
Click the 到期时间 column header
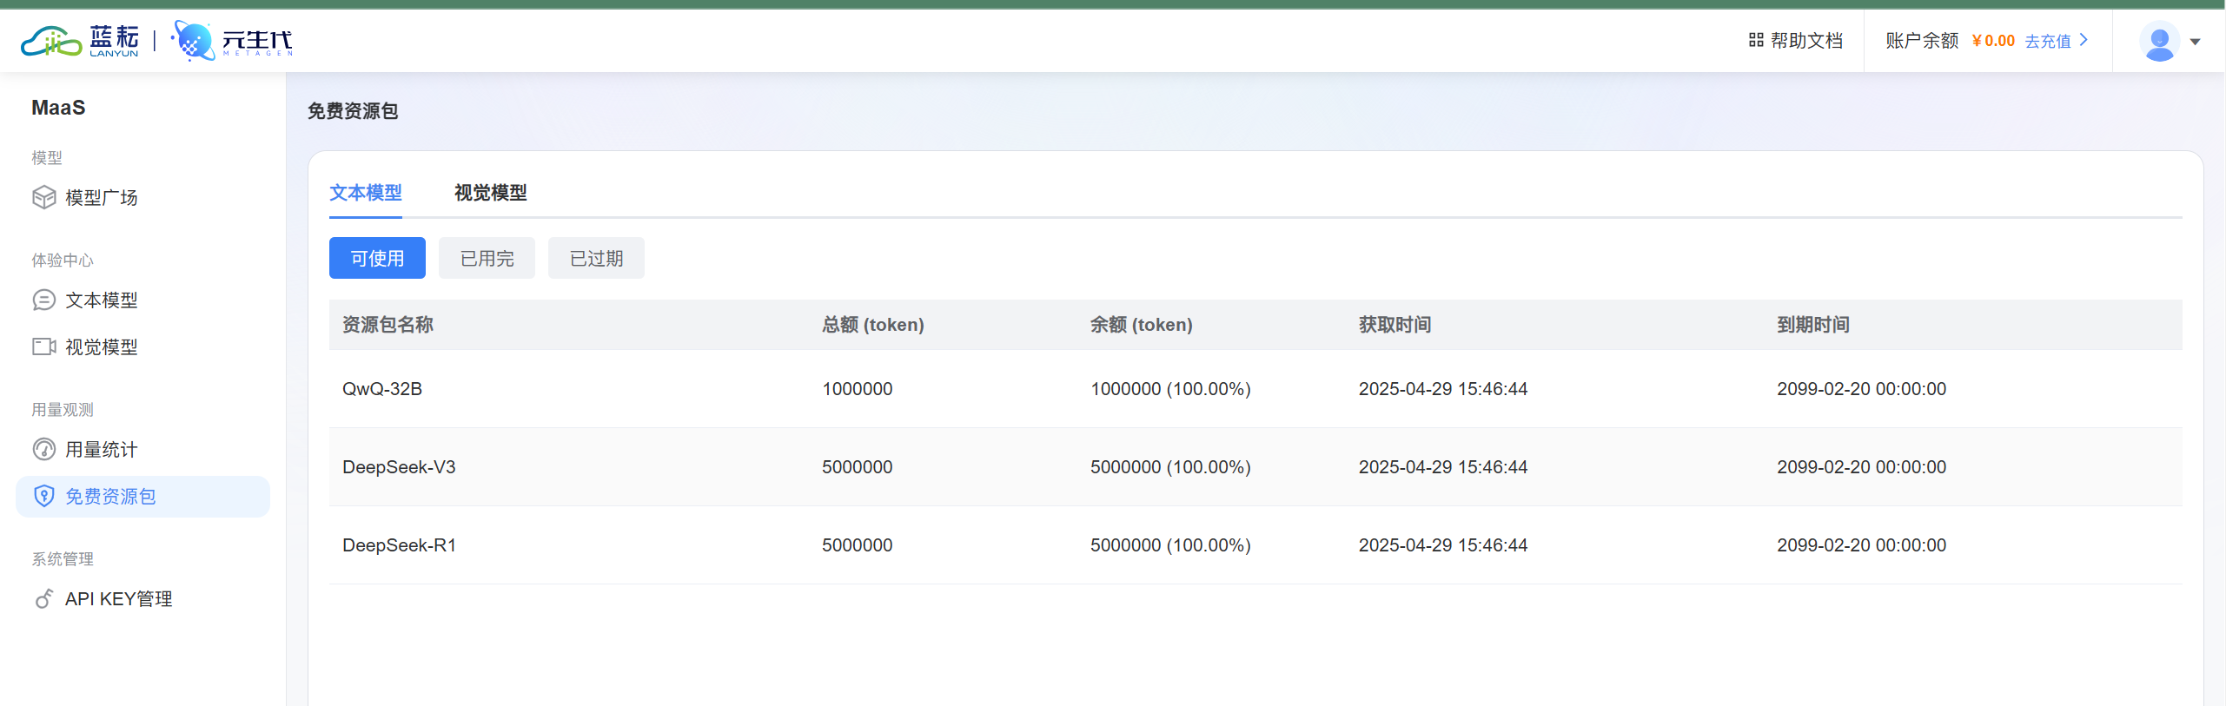tap(1812, 325)
